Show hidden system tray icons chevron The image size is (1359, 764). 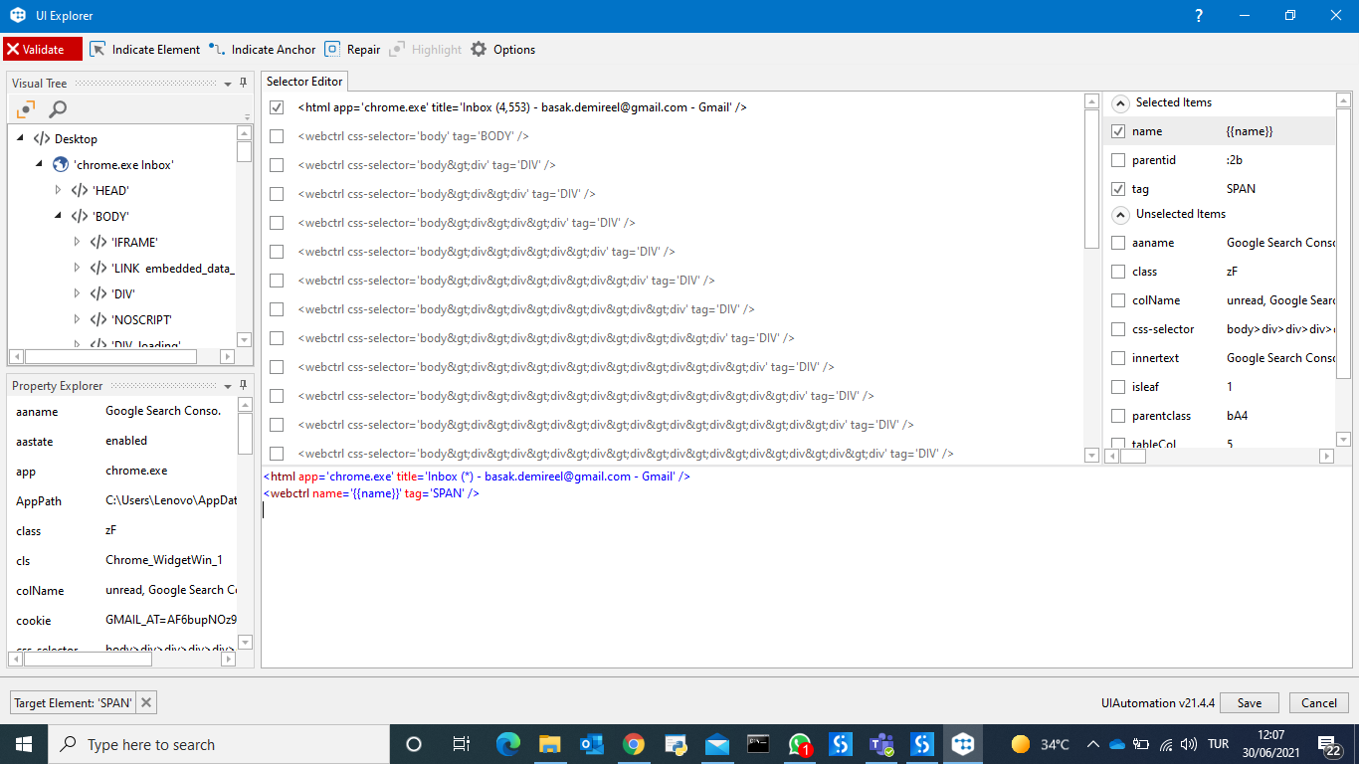tap(1093, 744)
